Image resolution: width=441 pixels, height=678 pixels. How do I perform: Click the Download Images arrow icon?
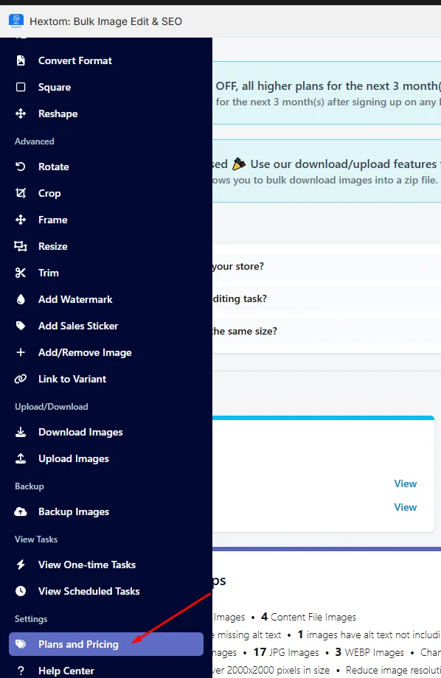point(21,432)
